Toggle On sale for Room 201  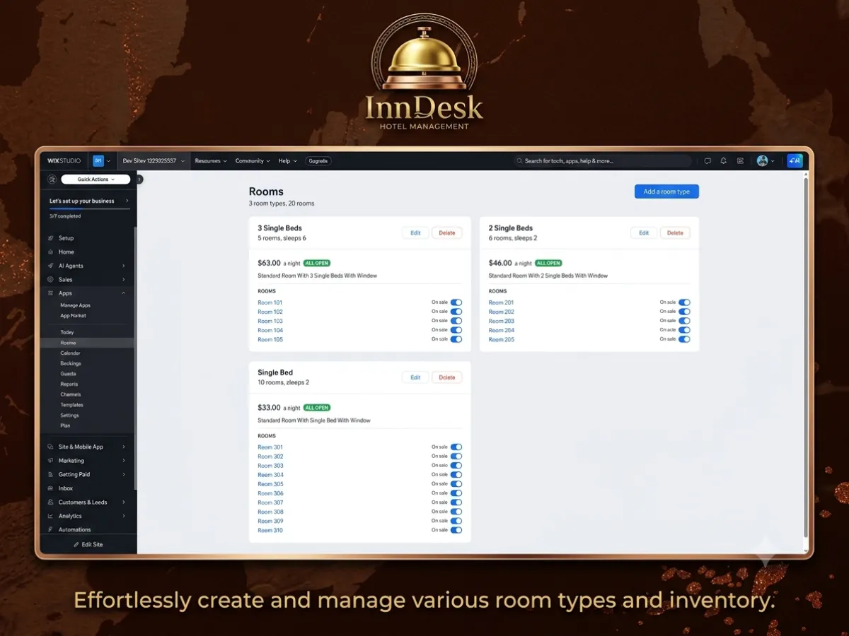pos(684,302)
